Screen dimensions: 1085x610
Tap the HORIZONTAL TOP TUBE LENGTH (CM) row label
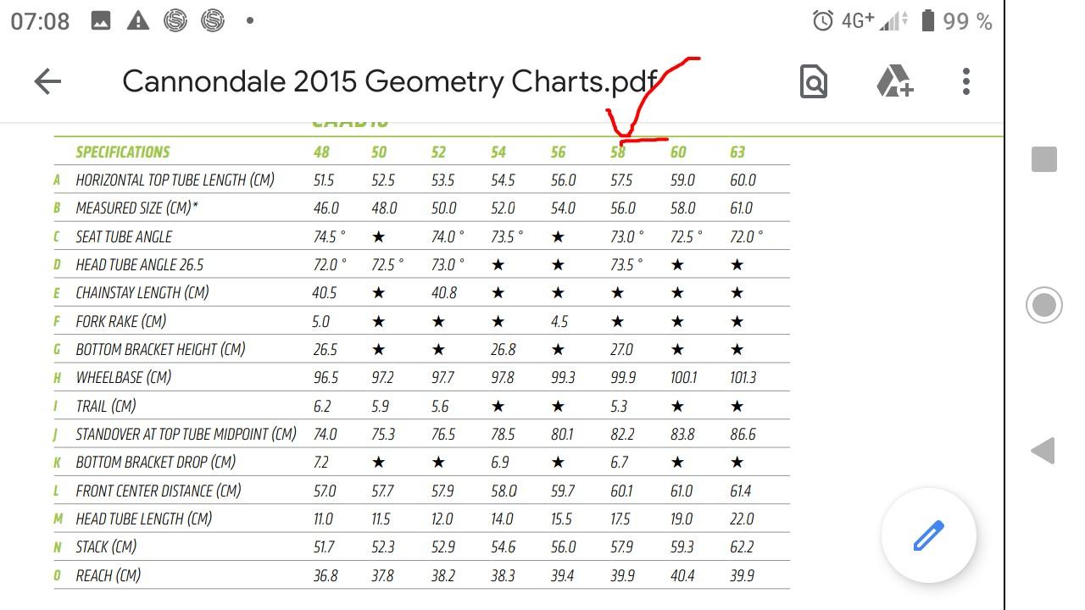coord(175,180)
